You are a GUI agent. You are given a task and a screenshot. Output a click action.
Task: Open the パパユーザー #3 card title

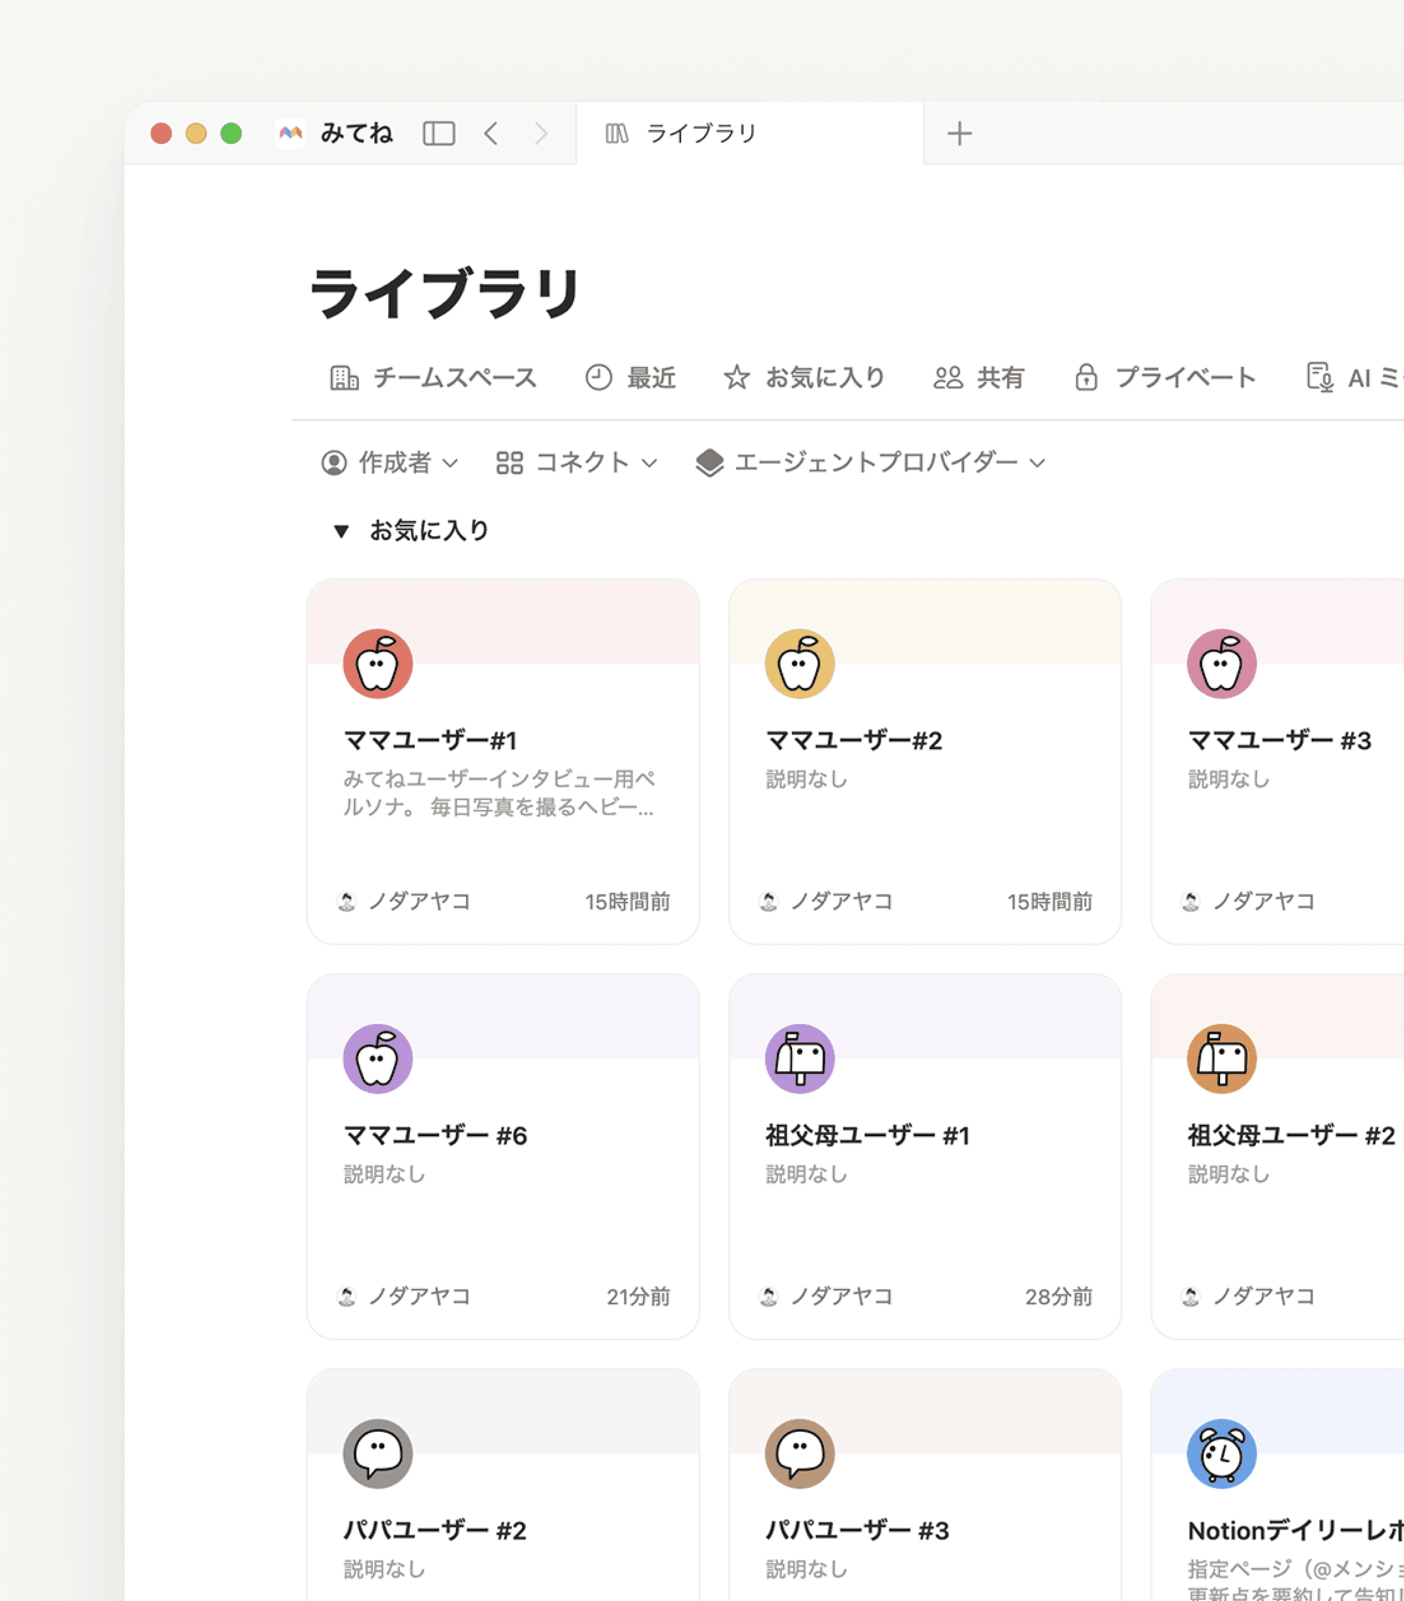[x=857, y=1530]
